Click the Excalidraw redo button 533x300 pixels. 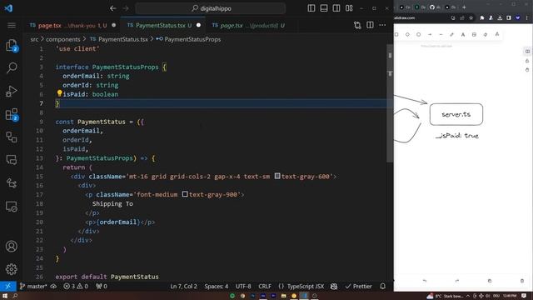click(x=457, y=281)
